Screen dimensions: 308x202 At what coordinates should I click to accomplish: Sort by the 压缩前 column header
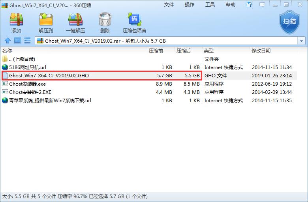pos(156,51)
